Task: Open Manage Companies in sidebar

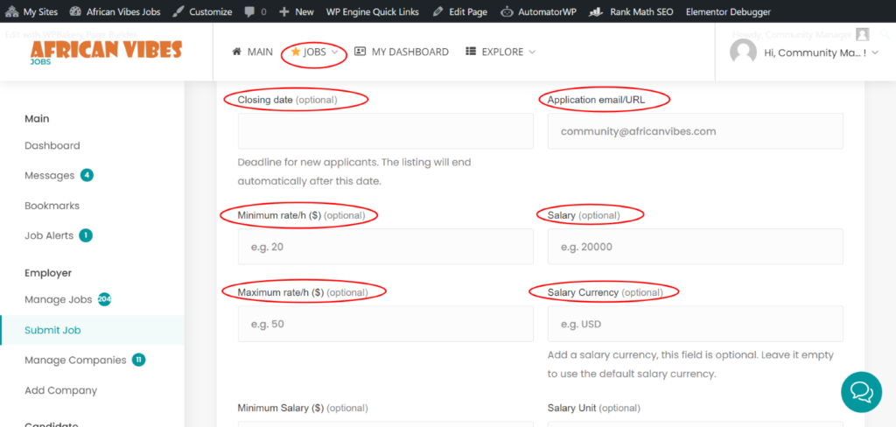Action: pyautogui.click(x=75, y=360)
